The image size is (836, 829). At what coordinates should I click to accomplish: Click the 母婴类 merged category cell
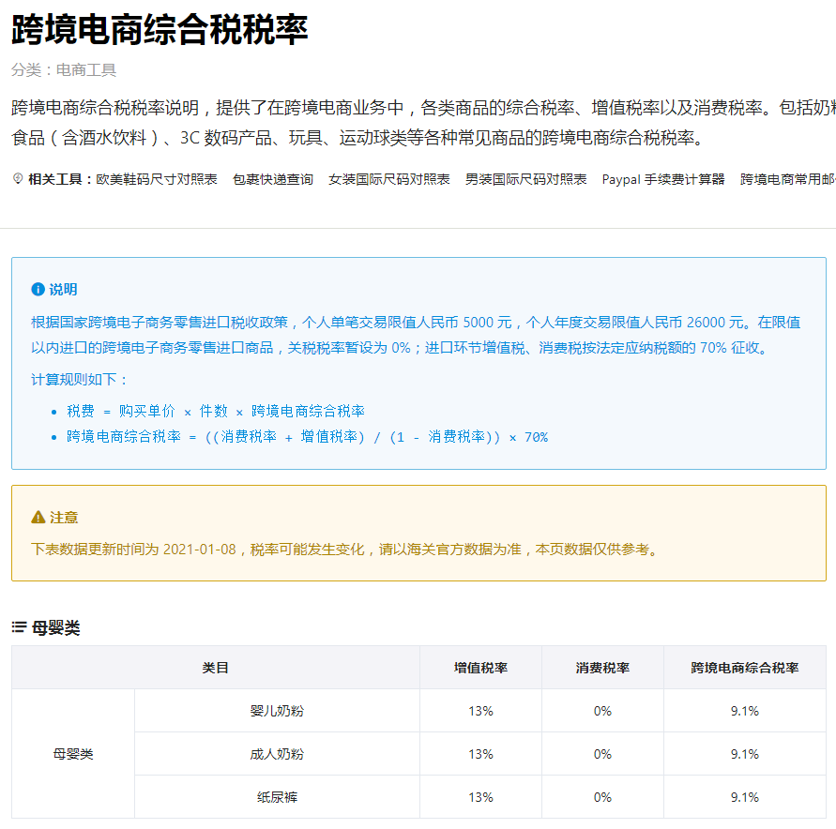(x=73, y=754)
